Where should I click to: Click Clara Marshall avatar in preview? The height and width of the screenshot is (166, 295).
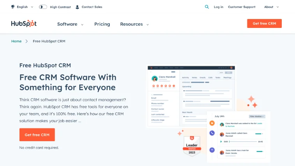tap(155, 78)
